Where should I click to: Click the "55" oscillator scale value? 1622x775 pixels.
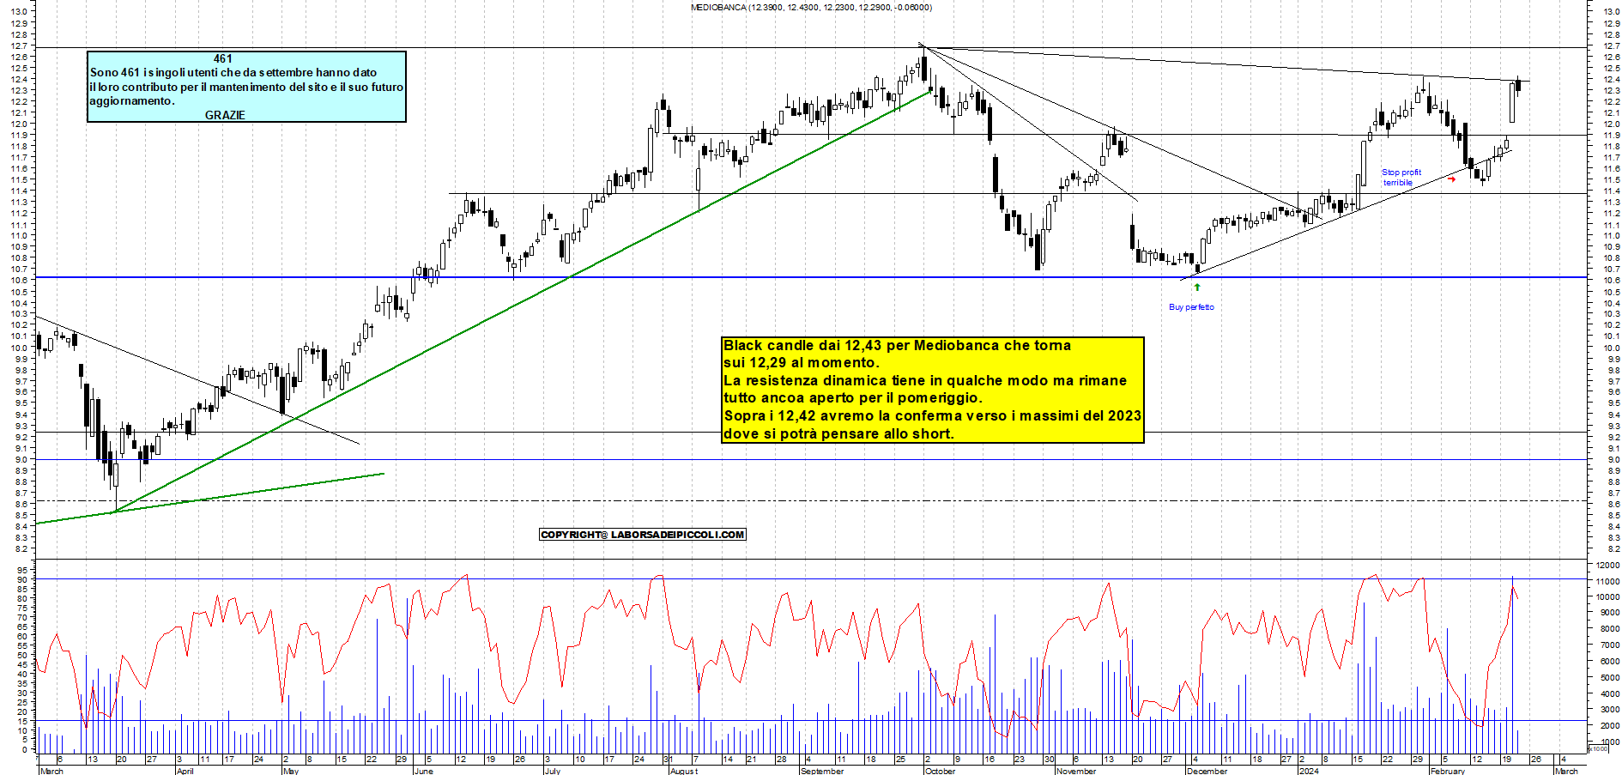(22, 646)
